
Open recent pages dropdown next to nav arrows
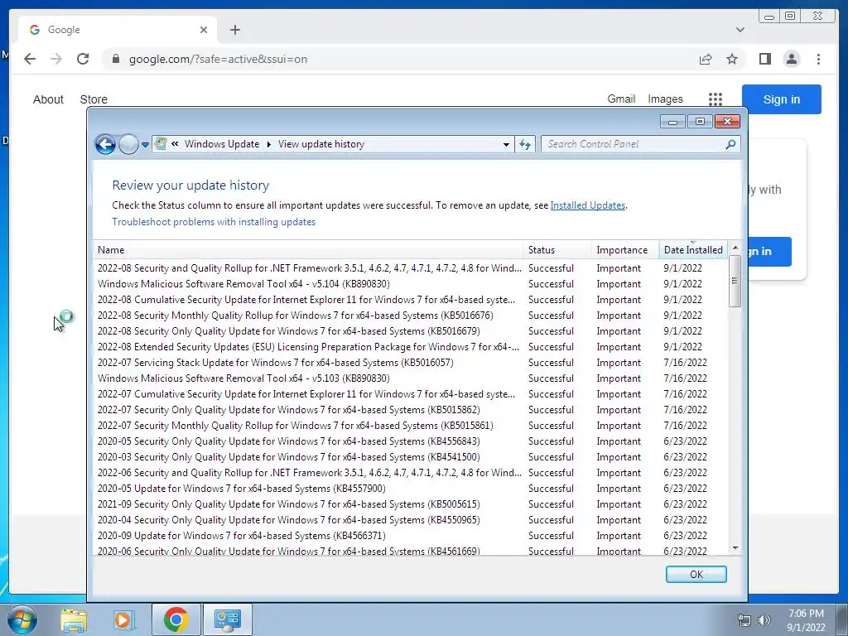145,145
